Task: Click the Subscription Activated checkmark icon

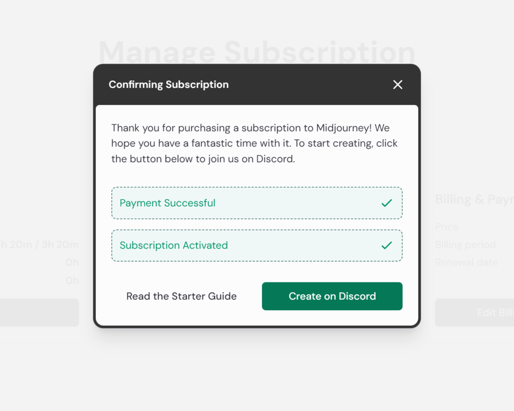Action: pyautogui.click(x=387, y=245)
